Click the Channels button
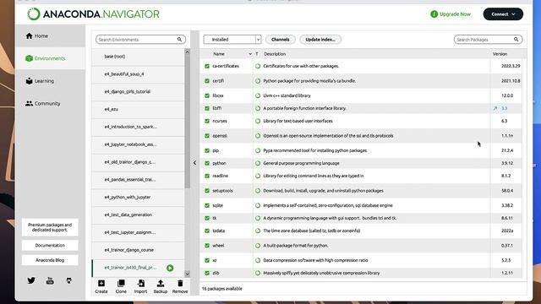541x304 pixels. pyautogui.click(x=280, y=40)
